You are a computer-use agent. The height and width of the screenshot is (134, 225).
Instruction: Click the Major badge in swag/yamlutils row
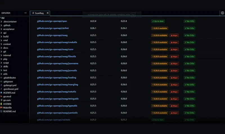[174, 113]
